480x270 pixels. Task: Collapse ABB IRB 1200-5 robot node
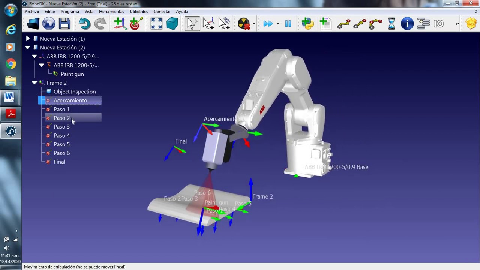point(42,65)
